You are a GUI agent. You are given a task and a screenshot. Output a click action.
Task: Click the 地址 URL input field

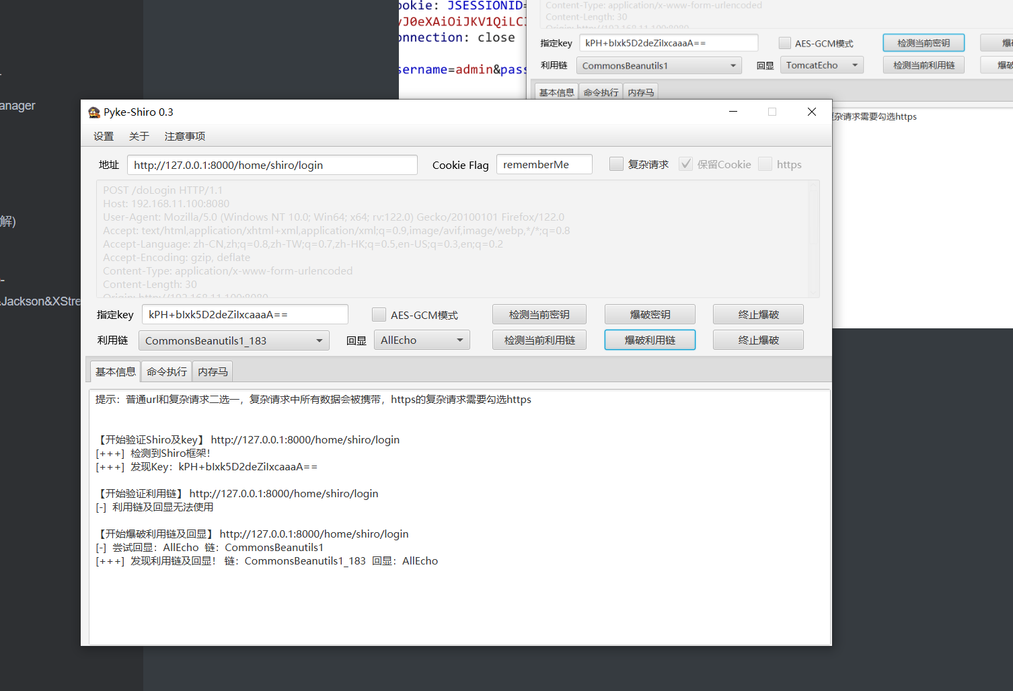tap(272, 165)
